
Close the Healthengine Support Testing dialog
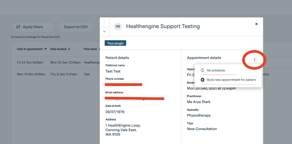256,24
